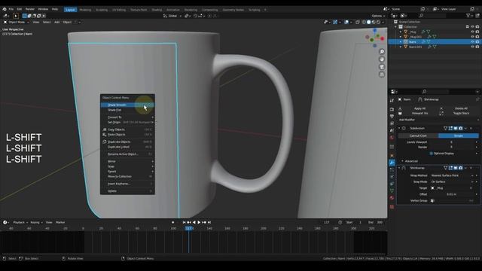Click Copy Objects in the context menu

coord(127,129)
